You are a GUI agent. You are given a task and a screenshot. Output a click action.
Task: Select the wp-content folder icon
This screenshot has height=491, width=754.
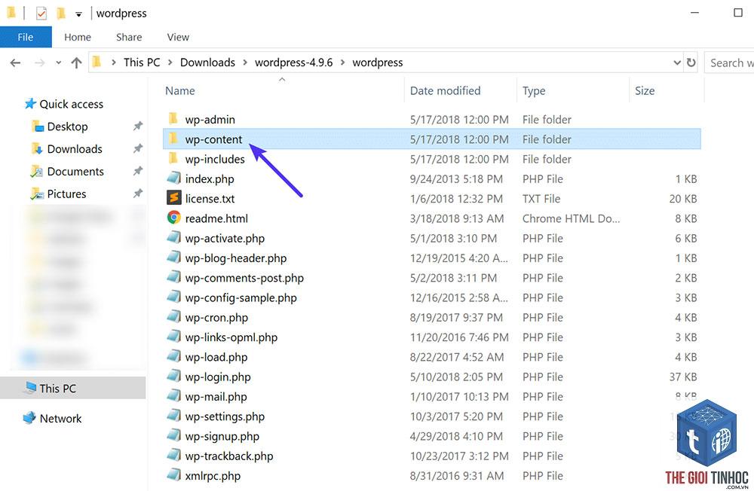point(173,139)
